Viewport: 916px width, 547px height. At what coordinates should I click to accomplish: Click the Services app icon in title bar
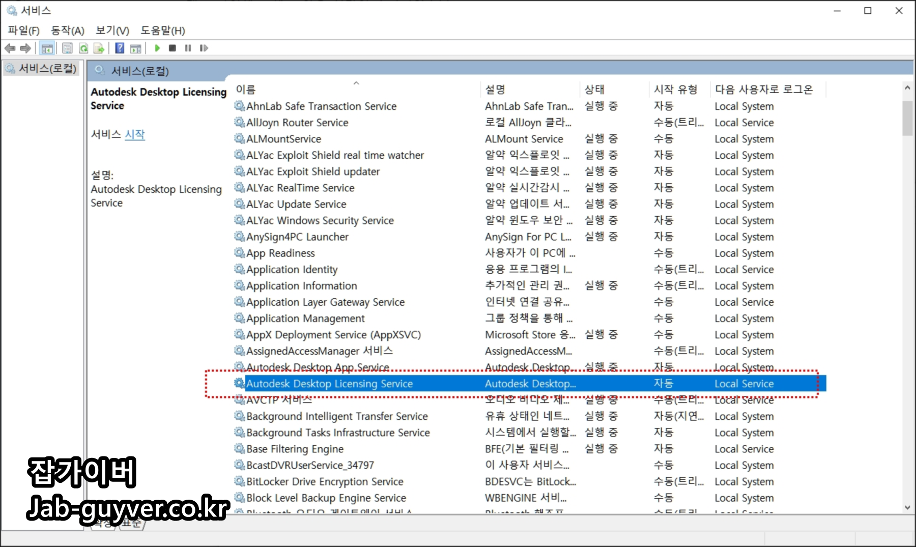click(12, 11)
